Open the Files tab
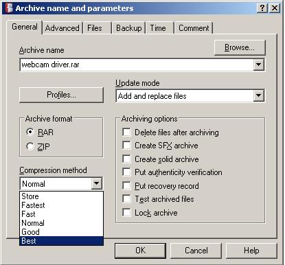This screenshot has width=285, height=265. pyautogui.click(x=97, y=28)
